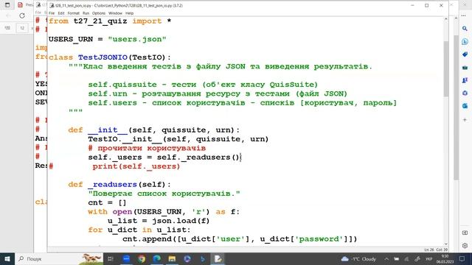Maximize the IDLE editor window
This screenshot has height=265, width=472.
426,5
